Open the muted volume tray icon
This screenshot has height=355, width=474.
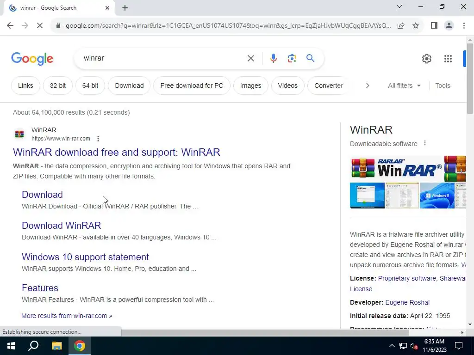tap(414, 346)
